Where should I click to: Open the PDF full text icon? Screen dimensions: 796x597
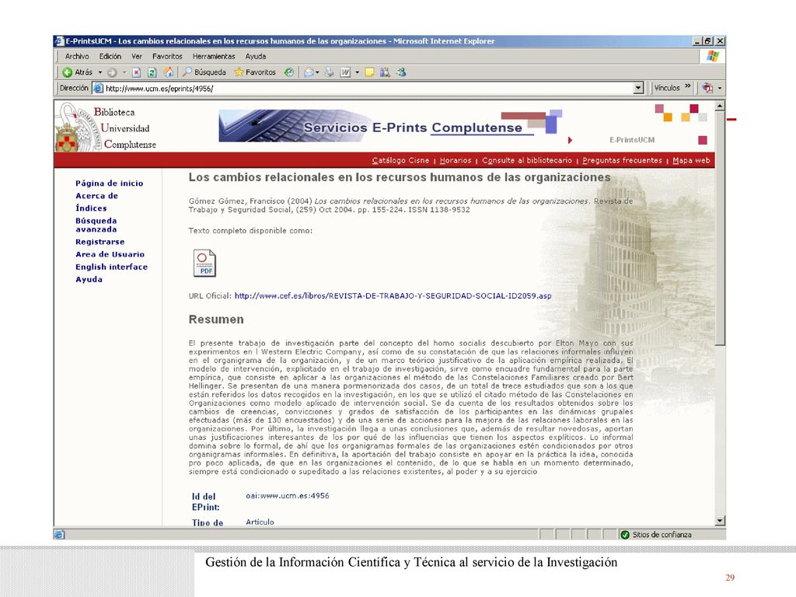tap(204, 263)
